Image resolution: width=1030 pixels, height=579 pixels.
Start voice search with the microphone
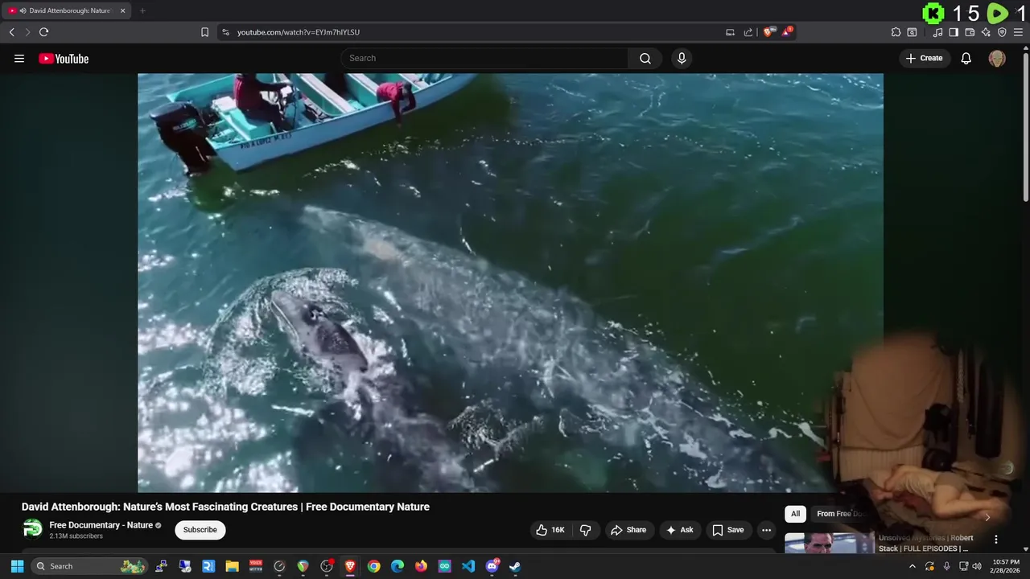(x=682, y=58)
